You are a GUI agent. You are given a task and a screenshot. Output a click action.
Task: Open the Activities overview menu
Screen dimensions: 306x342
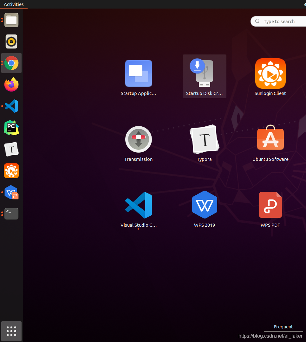click(x=14, y=4)
